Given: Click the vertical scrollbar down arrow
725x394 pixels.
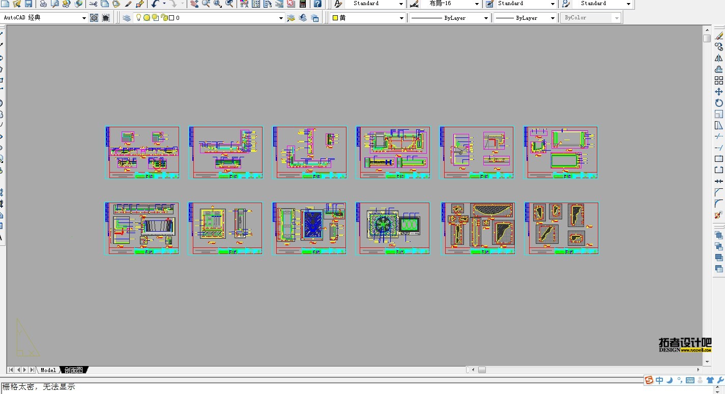Looking at the screenshot, I should [x=707, y=362].
